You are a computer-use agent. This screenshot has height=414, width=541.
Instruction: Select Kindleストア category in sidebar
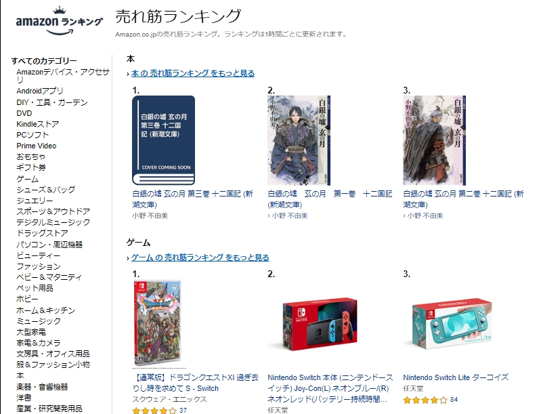pyautogui.click(x=38, y=124)
